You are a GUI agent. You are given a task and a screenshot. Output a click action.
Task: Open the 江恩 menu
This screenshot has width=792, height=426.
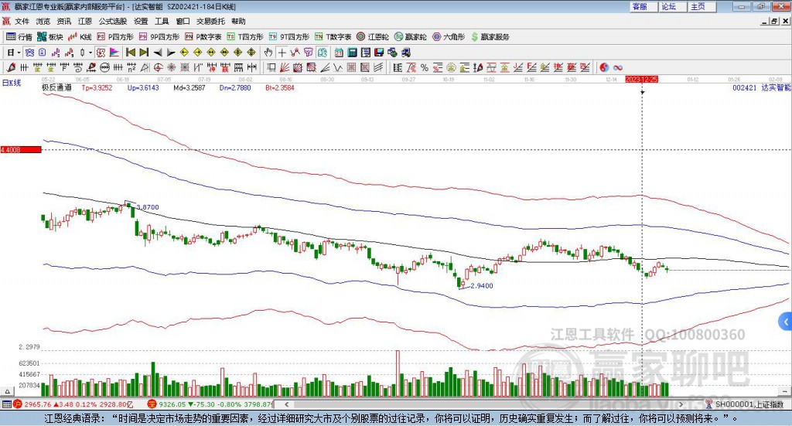(x=85, y=21)
